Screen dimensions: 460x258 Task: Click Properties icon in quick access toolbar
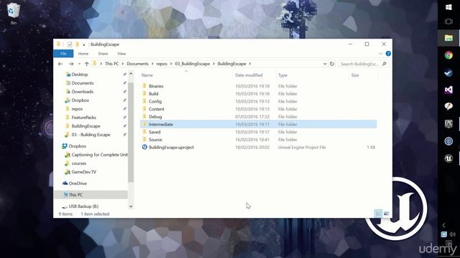(x=70, y=44)
